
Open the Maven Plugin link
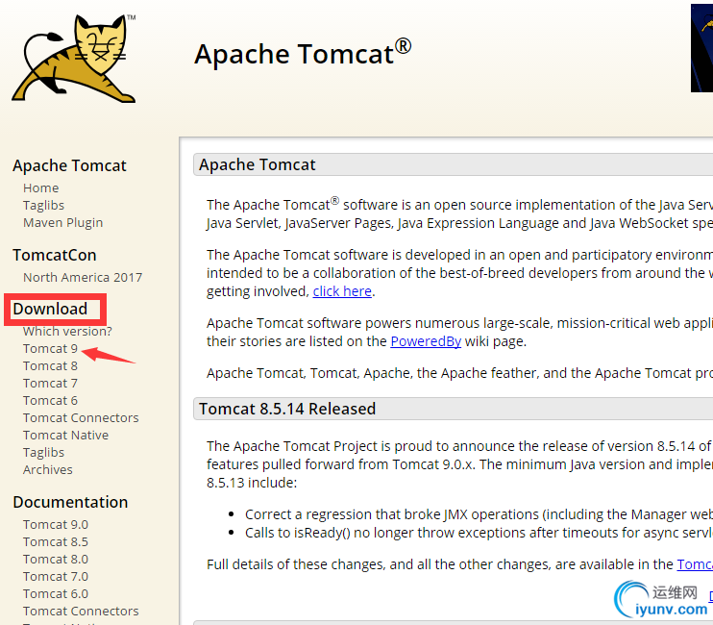(x=62, y=222)
